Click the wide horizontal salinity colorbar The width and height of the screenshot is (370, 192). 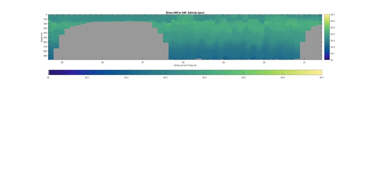click(x=185, y=72)
